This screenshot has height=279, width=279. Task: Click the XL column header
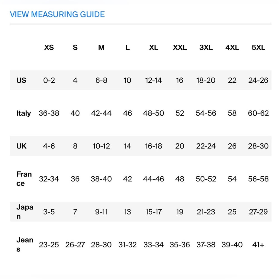[x=153, y=48]
